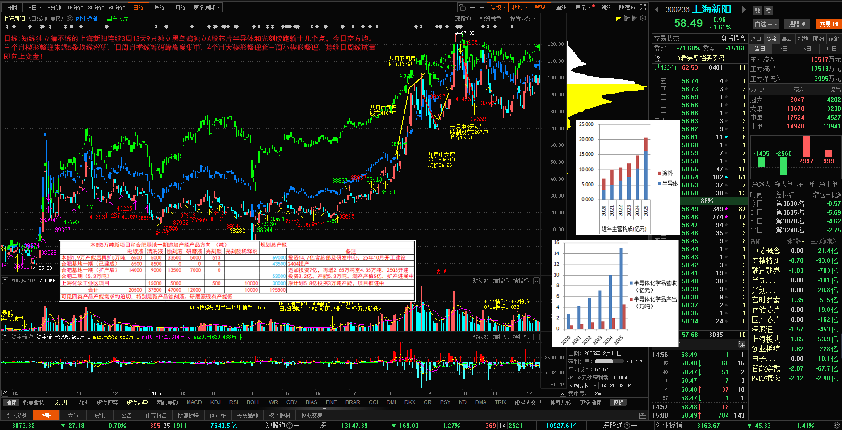The image size is (842, 430).
Task: Remove 创业板指 overlay with its X
Action: click(x=102, y=18)
